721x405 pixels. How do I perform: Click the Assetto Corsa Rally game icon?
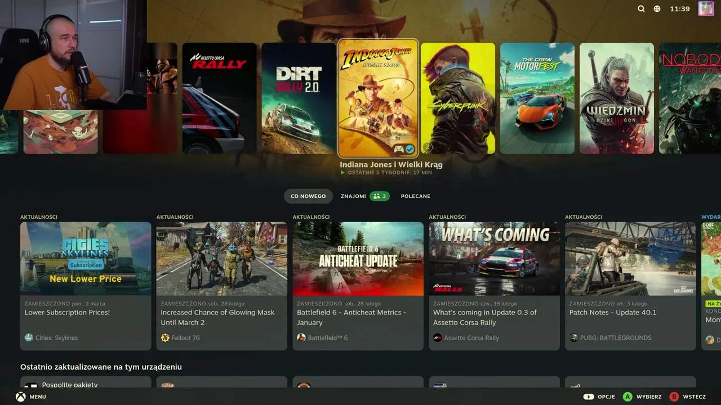[x=438, y=337]
